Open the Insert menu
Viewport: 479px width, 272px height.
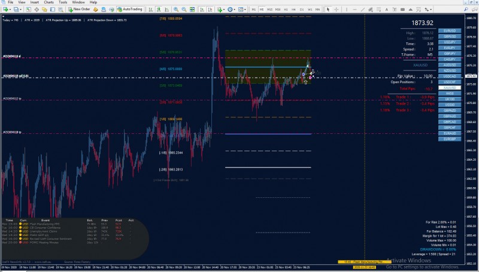coord(35,2)
